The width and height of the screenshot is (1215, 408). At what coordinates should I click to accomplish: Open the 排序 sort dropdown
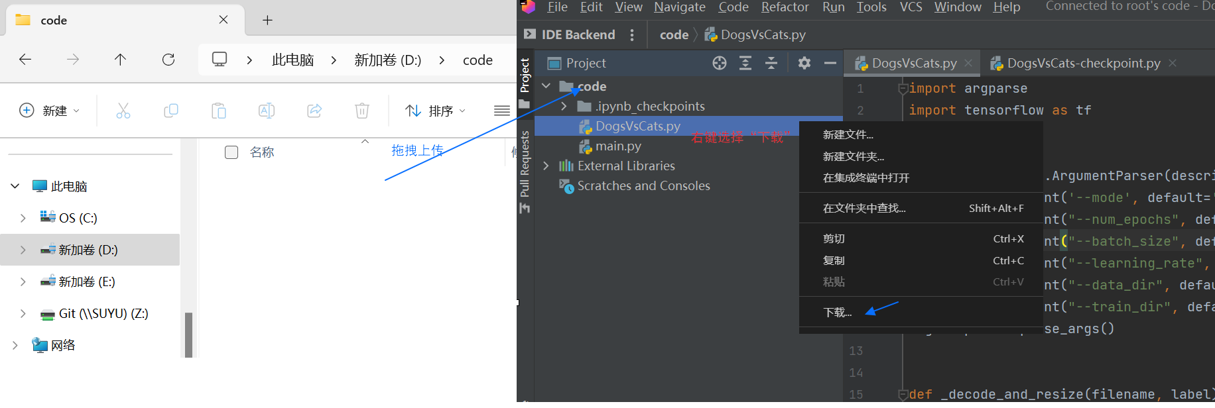(x=436, y=111)
